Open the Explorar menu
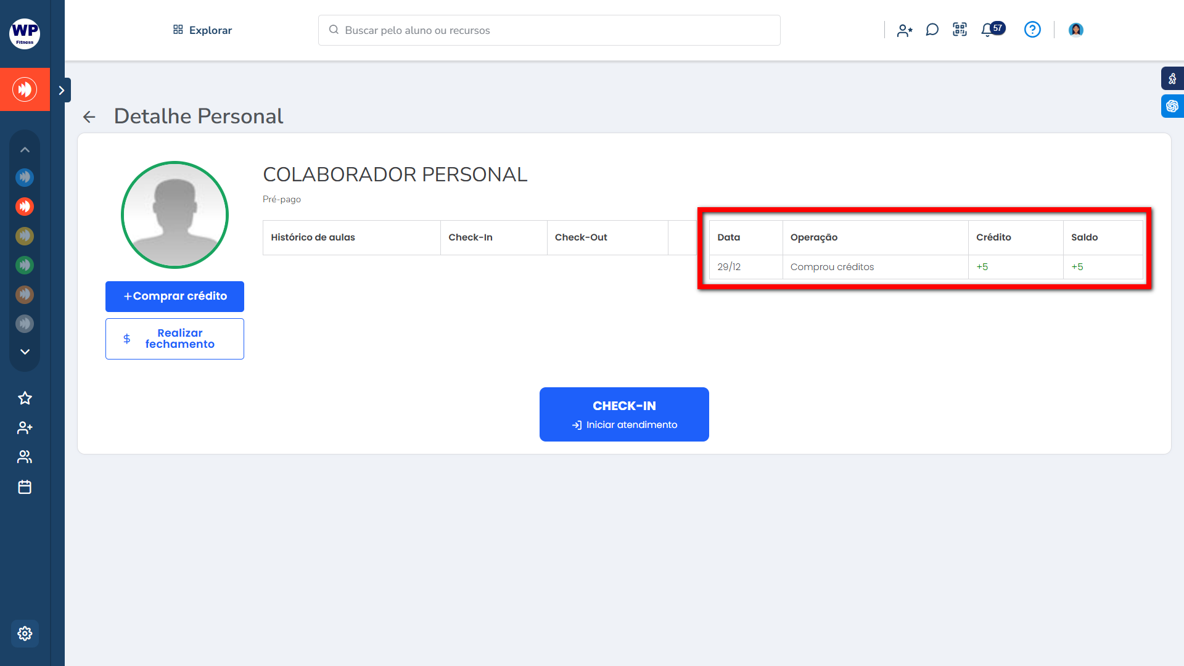Viewport: 1184px width, 666px height. click(202, 30)
